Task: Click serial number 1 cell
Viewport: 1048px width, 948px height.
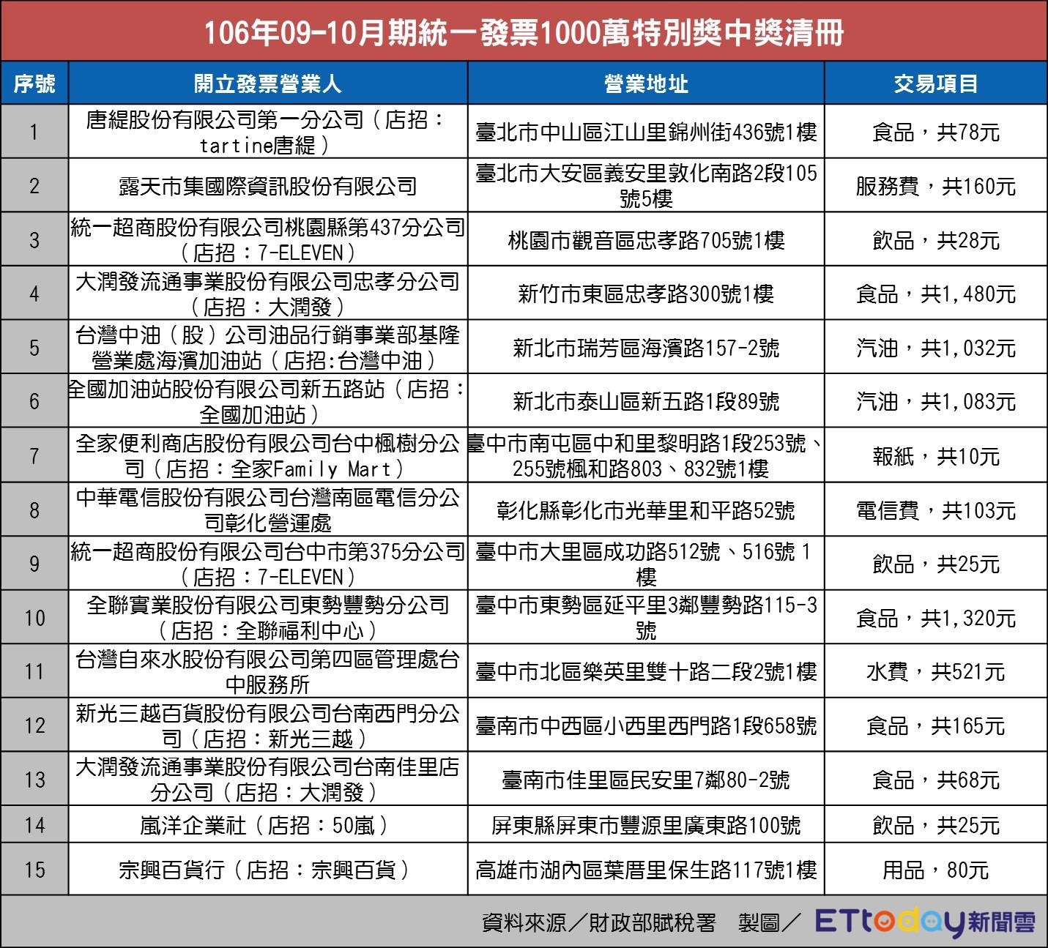Action: pos(34,132)
